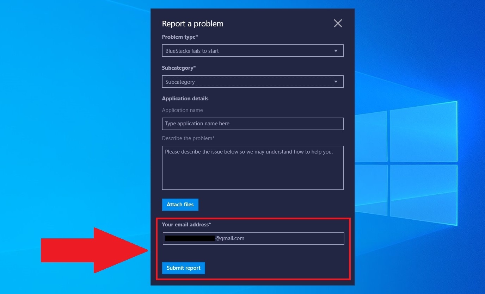Click the "Subcategory*" field label
The image size is (485, 294).
pyautogui.click(x=179, y=68)
